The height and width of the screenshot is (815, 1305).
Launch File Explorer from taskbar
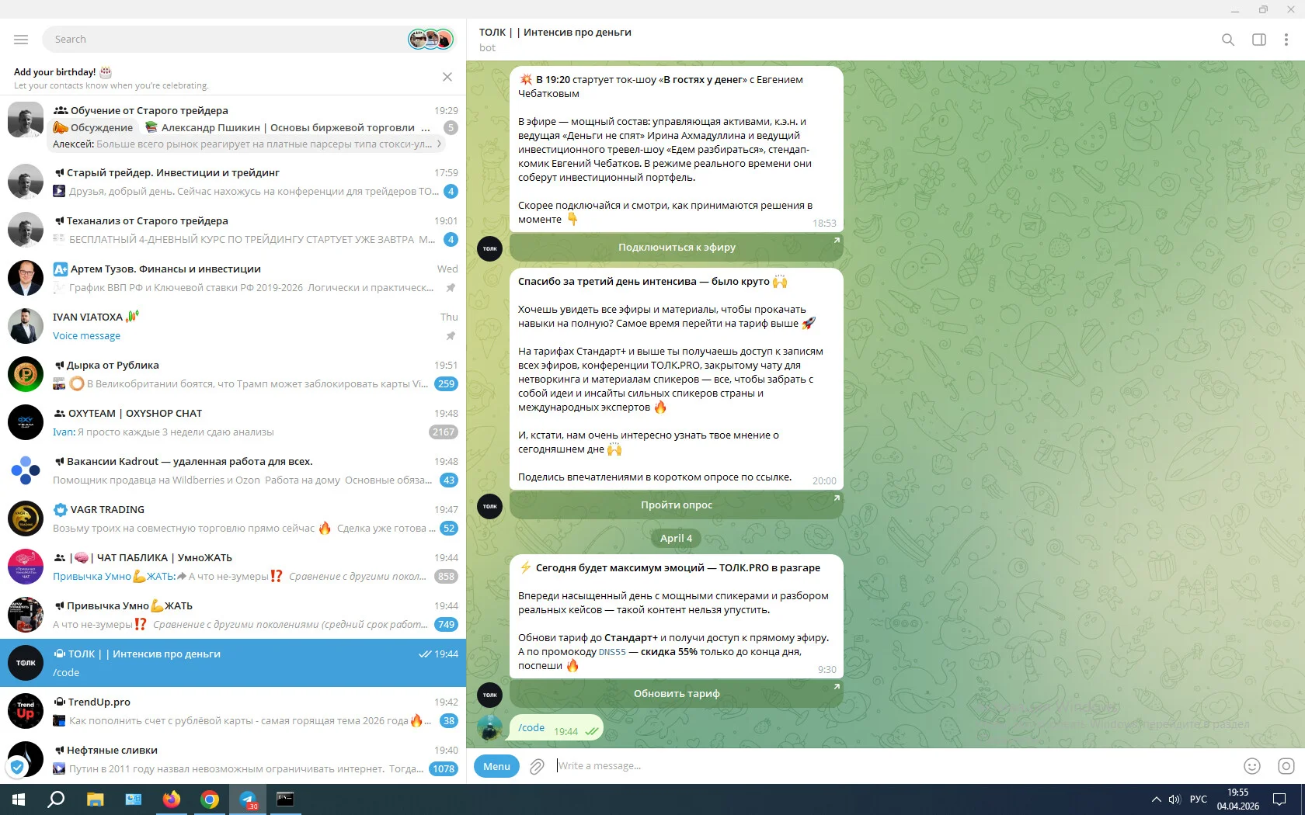95,799
